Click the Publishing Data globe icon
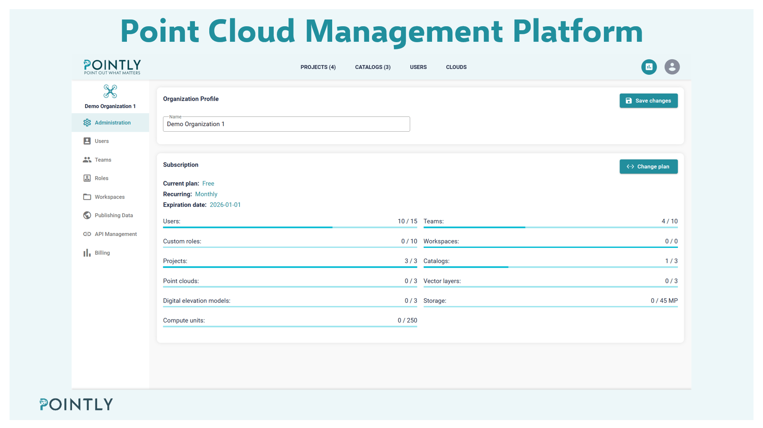Viewport: 763px width, 428px height. [x=87, y=215]
